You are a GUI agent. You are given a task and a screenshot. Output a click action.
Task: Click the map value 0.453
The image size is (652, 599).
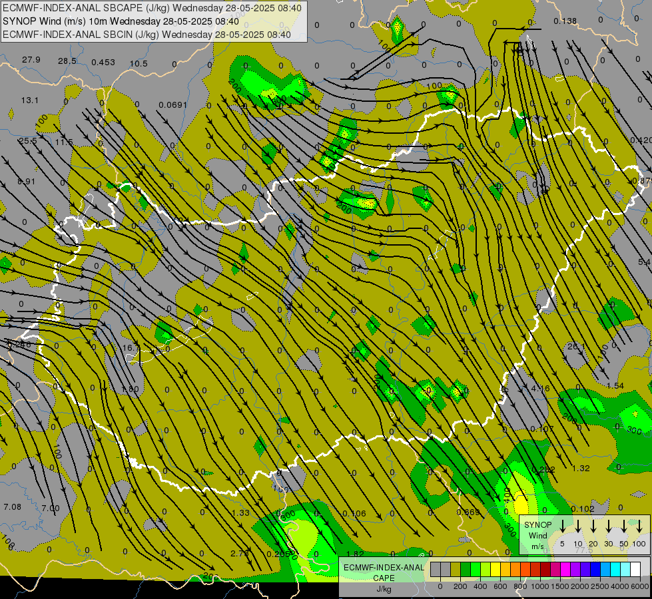(x=103, y=63)
